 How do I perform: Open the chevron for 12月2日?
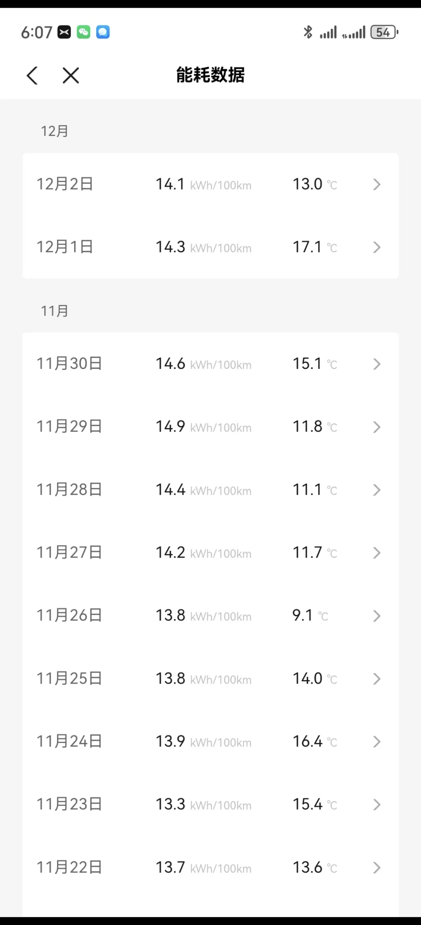pos(377,184)
